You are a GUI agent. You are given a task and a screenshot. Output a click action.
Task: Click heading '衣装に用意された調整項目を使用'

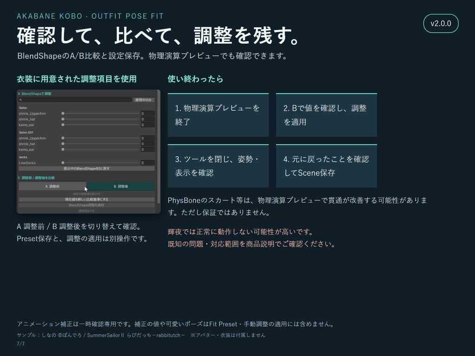77,79
